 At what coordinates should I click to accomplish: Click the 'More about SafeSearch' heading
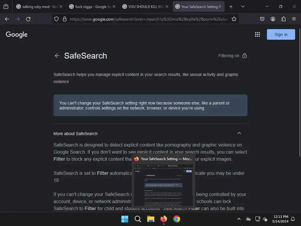76,134
